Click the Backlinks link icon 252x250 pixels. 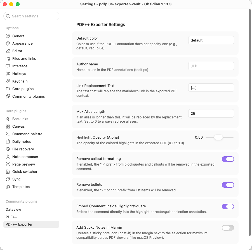[8, 119]
